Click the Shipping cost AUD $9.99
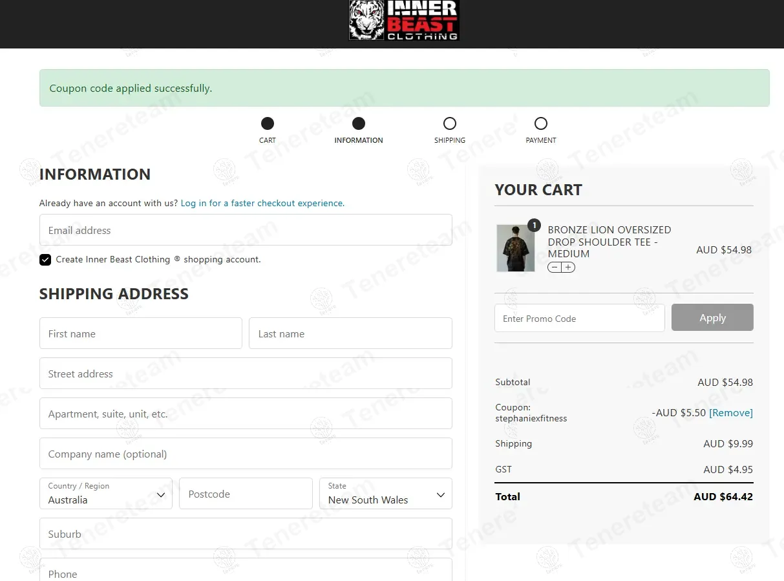This screenshot has height=581, width=784. tap(728, 444)
